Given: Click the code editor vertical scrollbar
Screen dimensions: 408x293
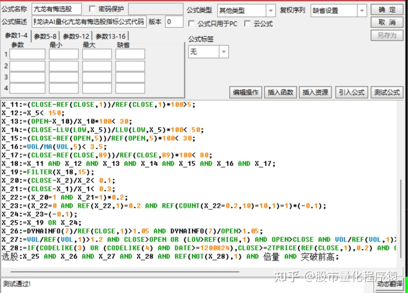Looking at the screenshot, I should [x=400, y=218].
